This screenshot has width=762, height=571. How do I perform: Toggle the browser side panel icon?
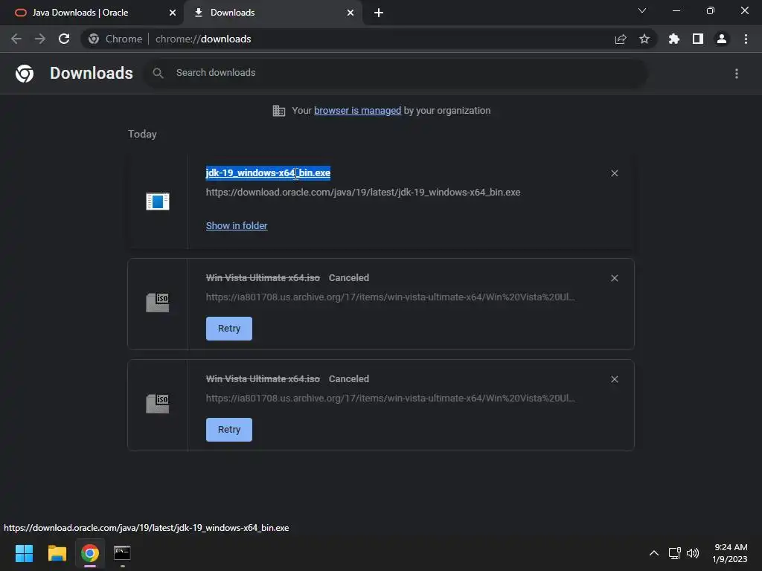click(x=698, y=39)
